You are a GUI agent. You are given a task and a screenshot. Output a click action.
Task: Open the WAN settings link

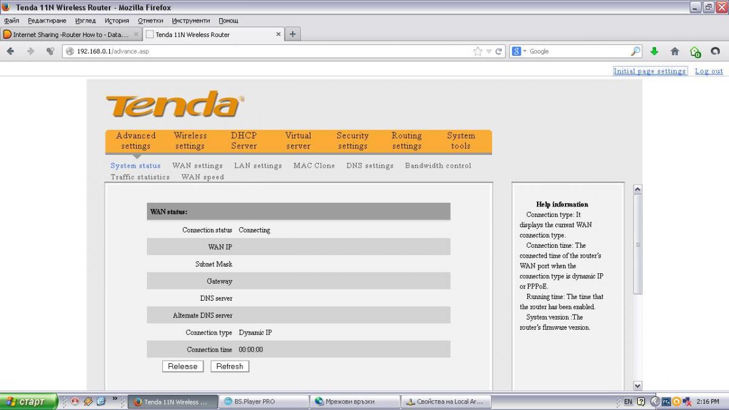(197, 165)
